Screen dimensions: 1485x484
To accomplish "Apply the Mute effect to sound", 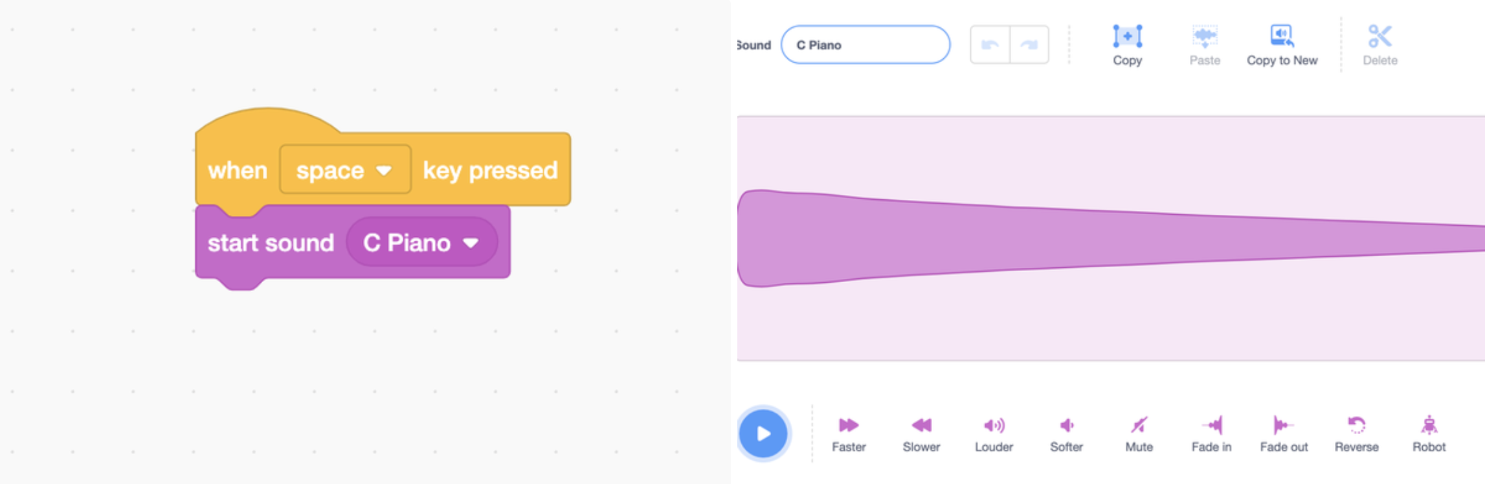I will 1139,425.
